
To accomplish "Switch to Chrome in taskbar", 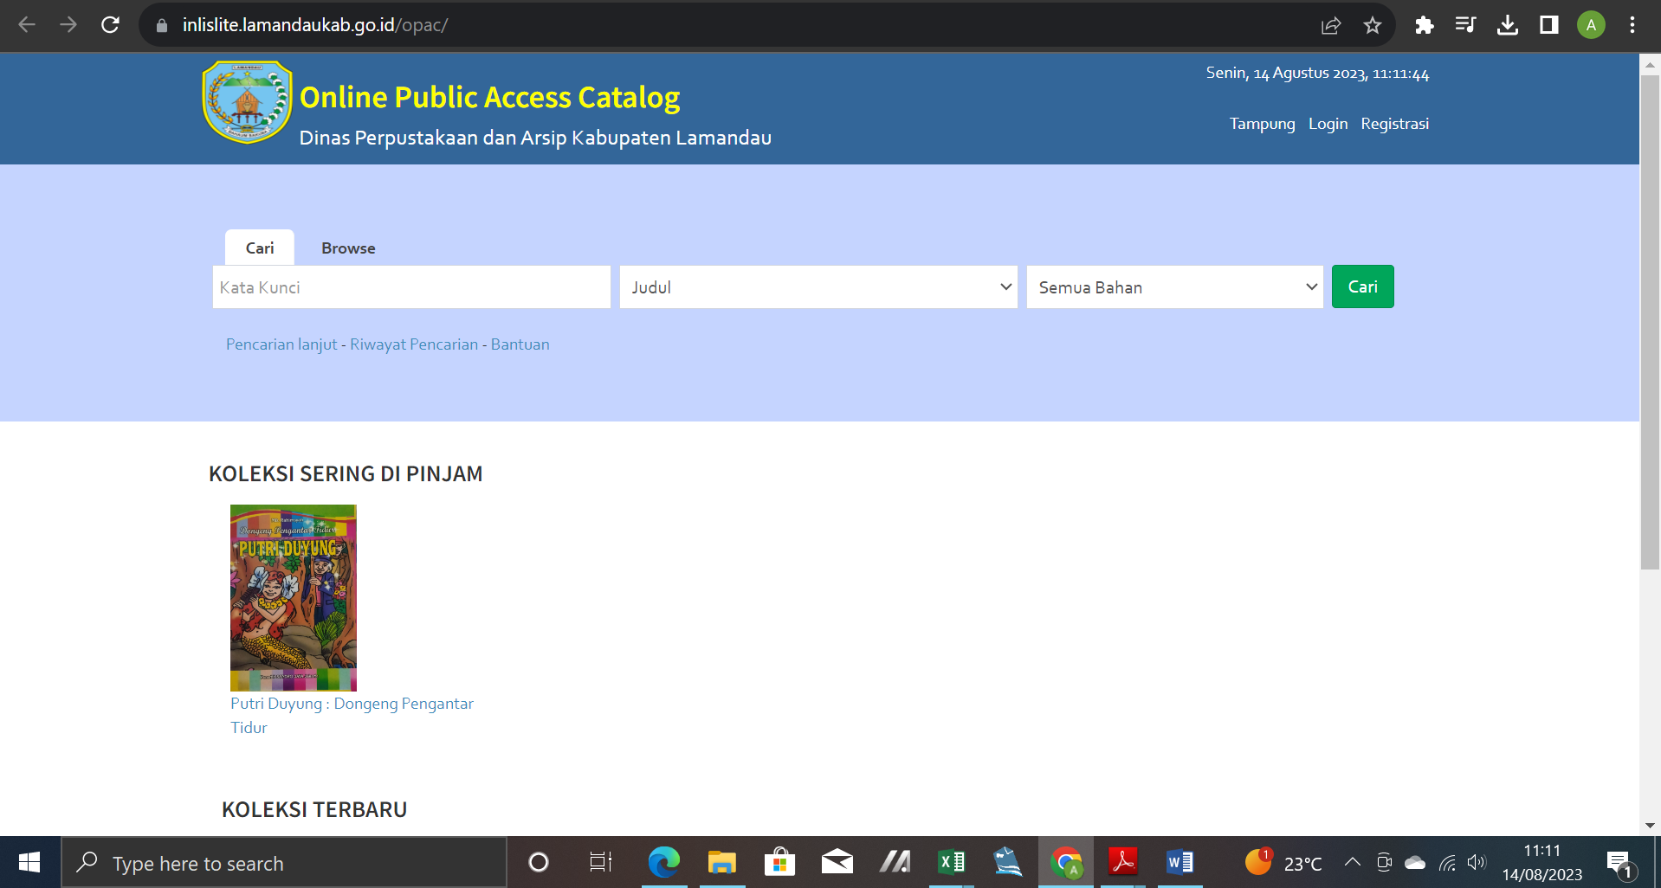I will click(x=1066, y=862).
